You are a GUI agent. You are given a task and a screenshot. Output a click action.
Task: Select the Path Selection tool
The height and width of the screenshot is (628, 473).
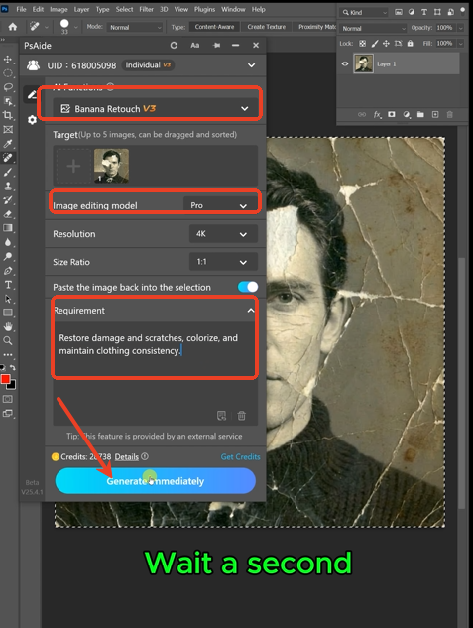[x=8, y=299]
